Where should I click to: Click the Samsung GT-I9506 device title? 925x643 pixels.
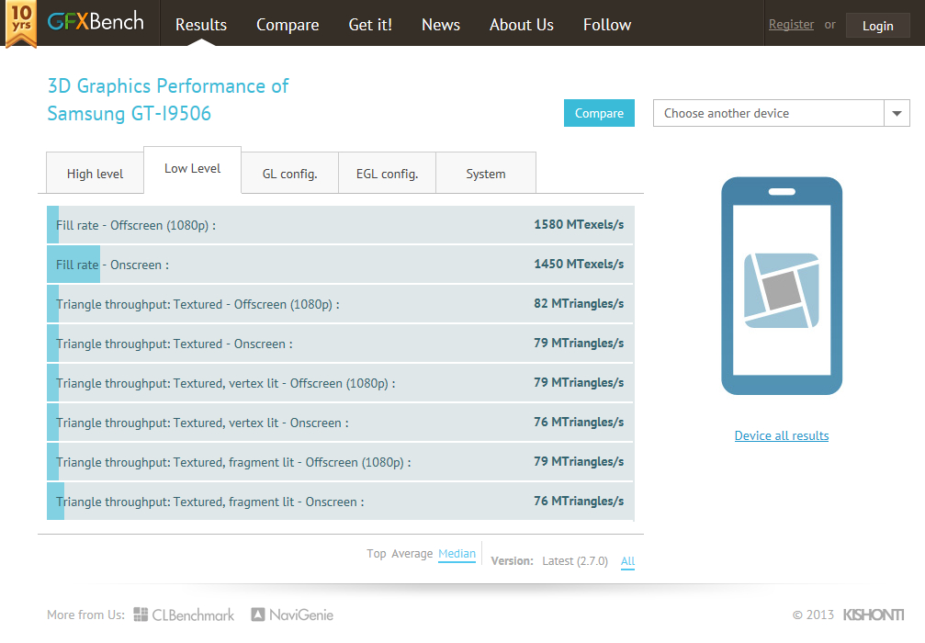tap(130, 113)
